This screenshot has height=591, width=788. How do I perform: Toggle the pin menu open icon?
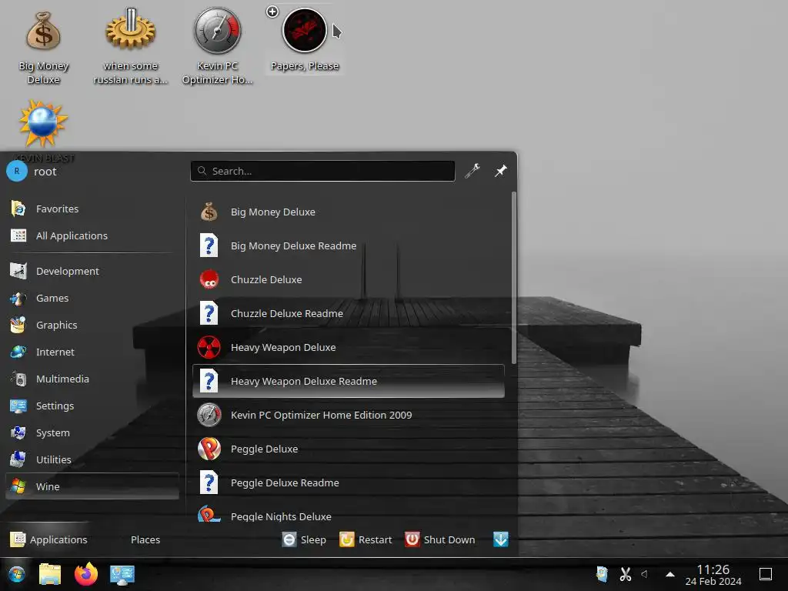pyautogui.click(x=500, y=171)
